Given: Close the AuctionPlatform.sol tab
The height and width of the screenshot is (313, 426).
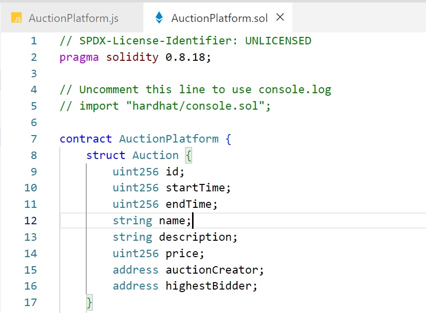Looking at the screenshot, I should point(280,17).
